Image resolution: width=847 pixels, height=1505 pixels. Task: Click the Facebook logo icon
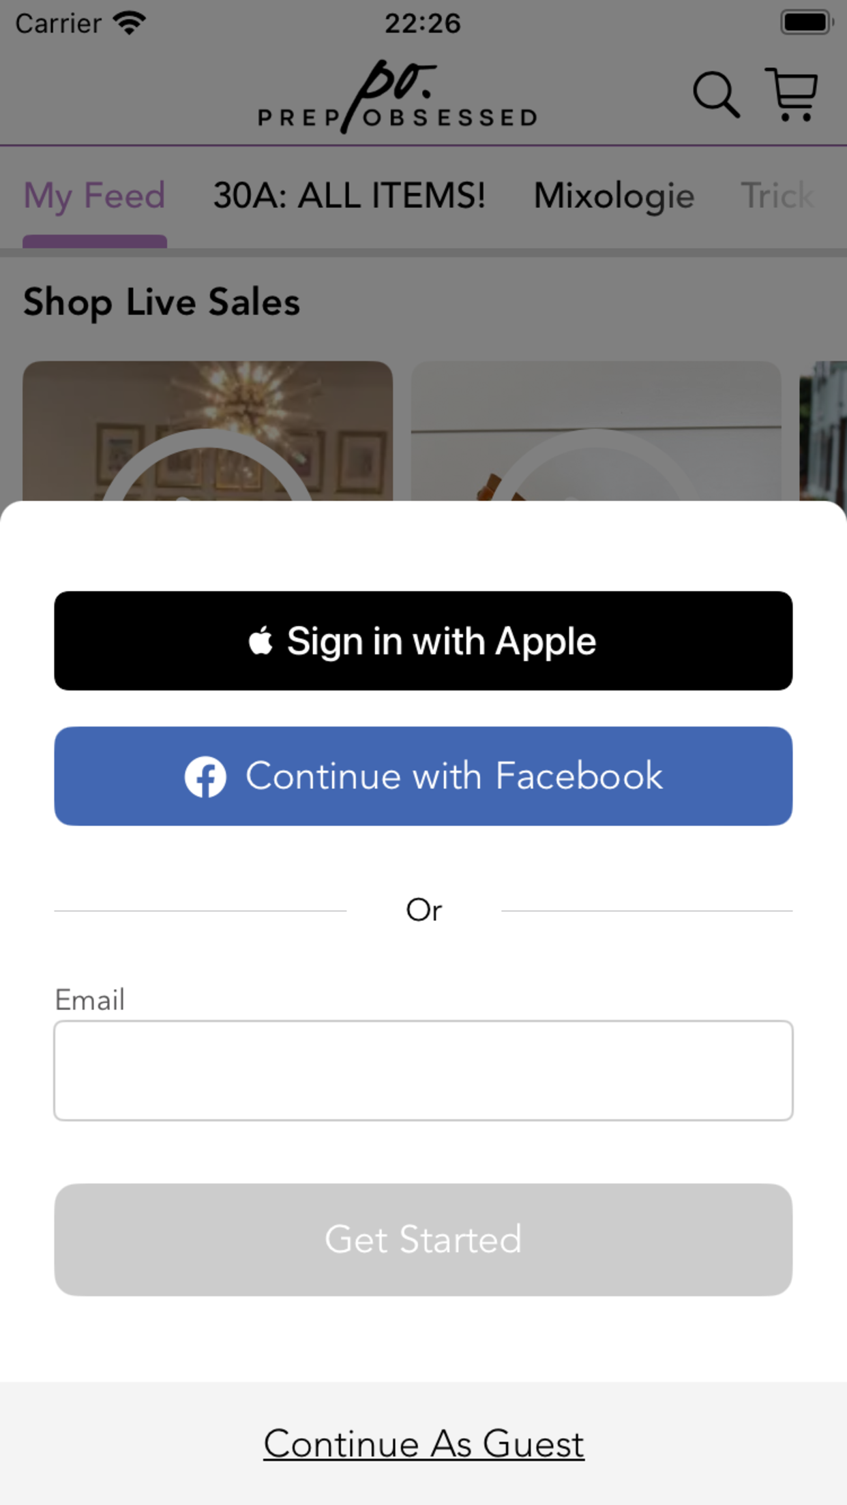tap(205, 776)
